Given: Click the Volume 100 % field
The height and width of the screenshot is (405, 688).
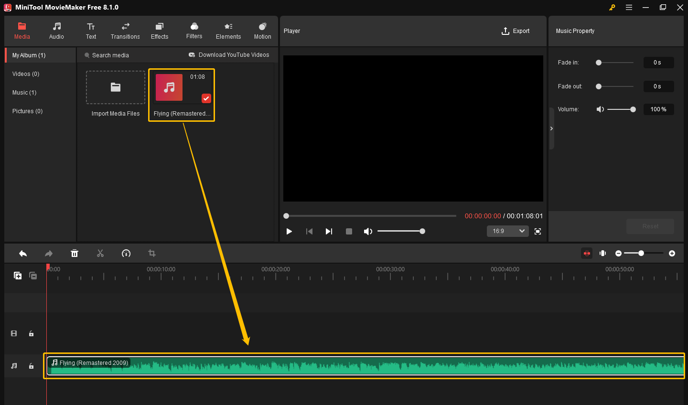Looking at the screenshot, I should (x=658, y=109).
